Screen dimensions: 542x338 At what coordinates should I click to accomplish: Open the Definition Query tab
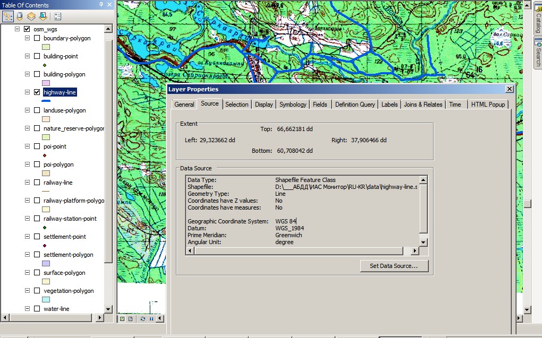tap(354, 105)
